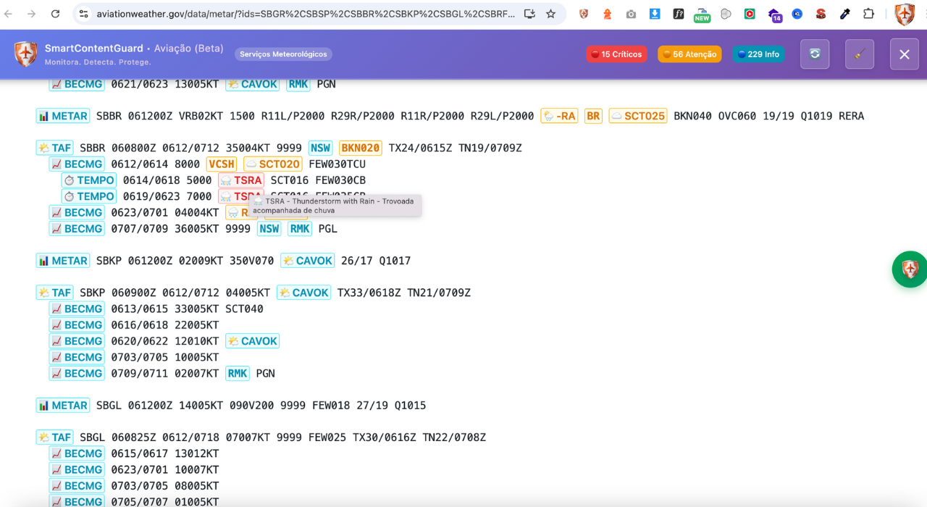Open the Chrome extensions puzzle icon

pos(868,14)
